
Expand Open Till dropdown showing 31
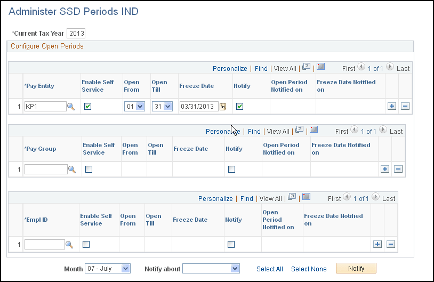pyautogui.click(x=162, y=106)
